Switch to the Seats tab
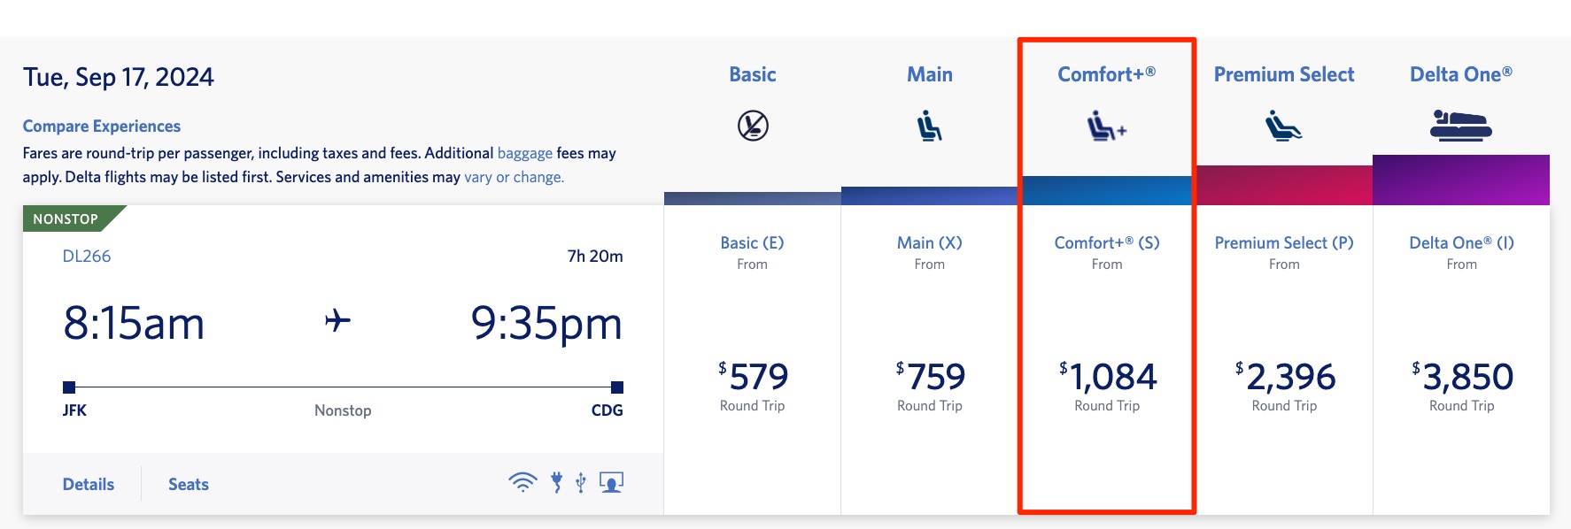Screen dimensions: 1571x529 pyautogui.click(x=188, y=484)
